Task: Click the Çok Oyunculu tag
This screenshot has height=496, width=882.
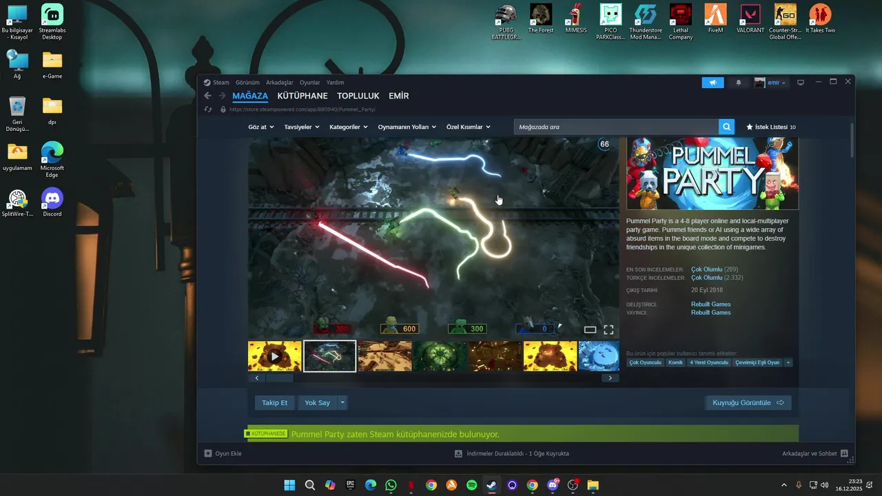Action: pos(645,362)
